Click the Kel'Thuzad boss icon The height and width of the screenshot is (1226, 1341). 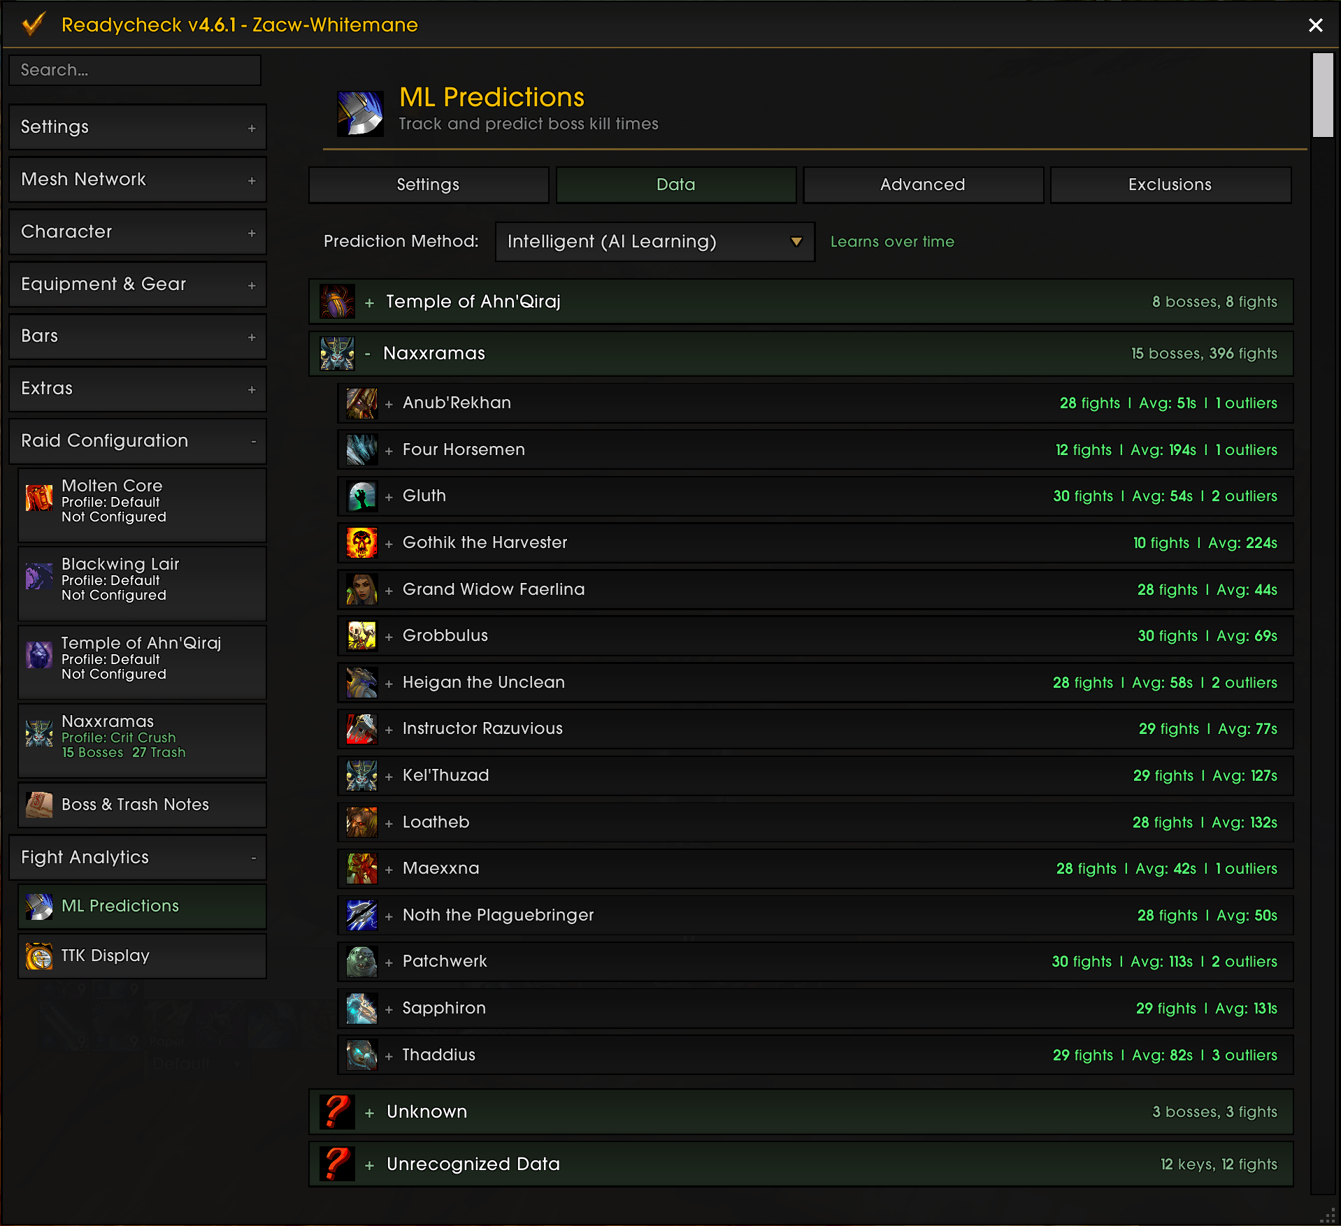(x=361, y=776)
